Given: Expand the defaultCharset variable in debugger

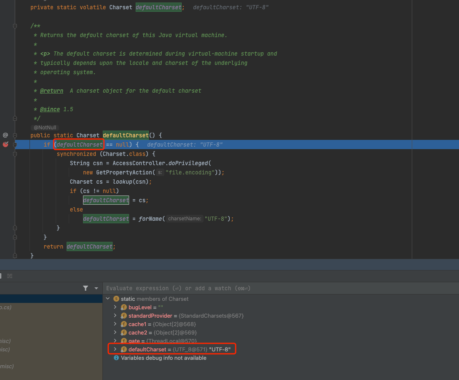Looking at the screenshot, I should 115,349.
